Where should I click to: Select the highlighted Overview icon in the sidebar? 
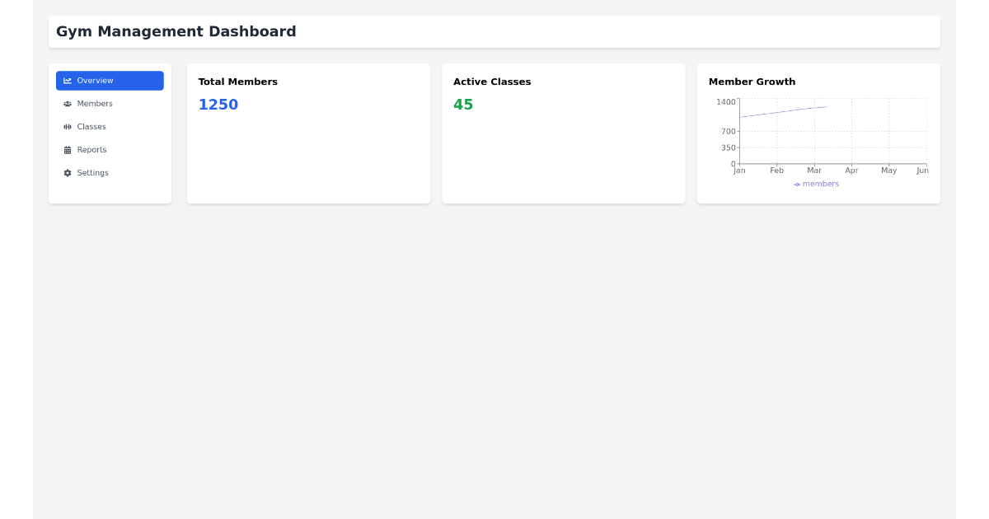click(67, 80)
